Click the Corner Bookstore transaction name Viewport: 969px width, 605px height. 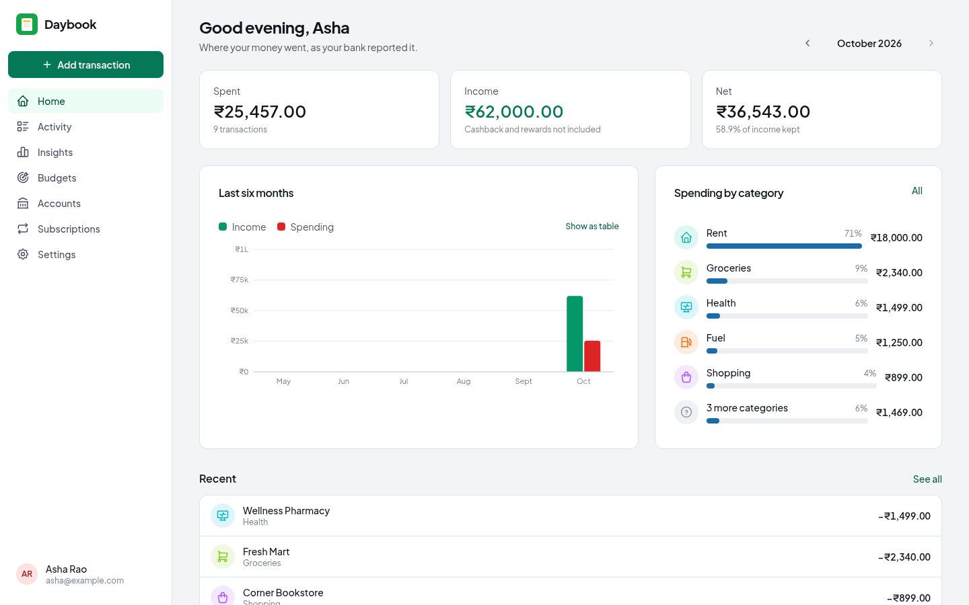click(x=283, y=592)
